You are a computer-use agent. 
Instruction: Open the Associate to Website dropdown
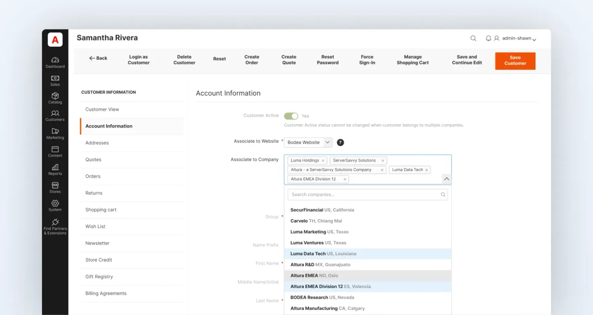[308, 142]
